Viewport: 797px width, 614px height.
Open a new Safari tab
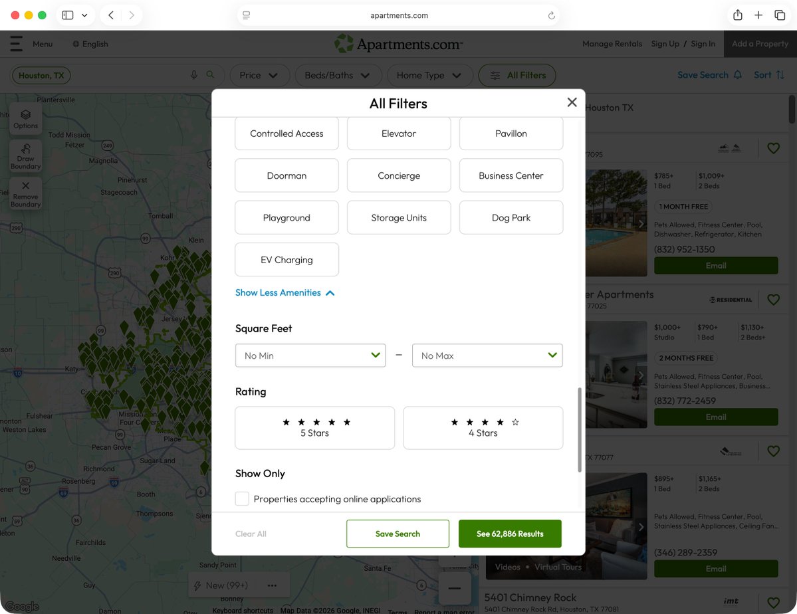758,15
